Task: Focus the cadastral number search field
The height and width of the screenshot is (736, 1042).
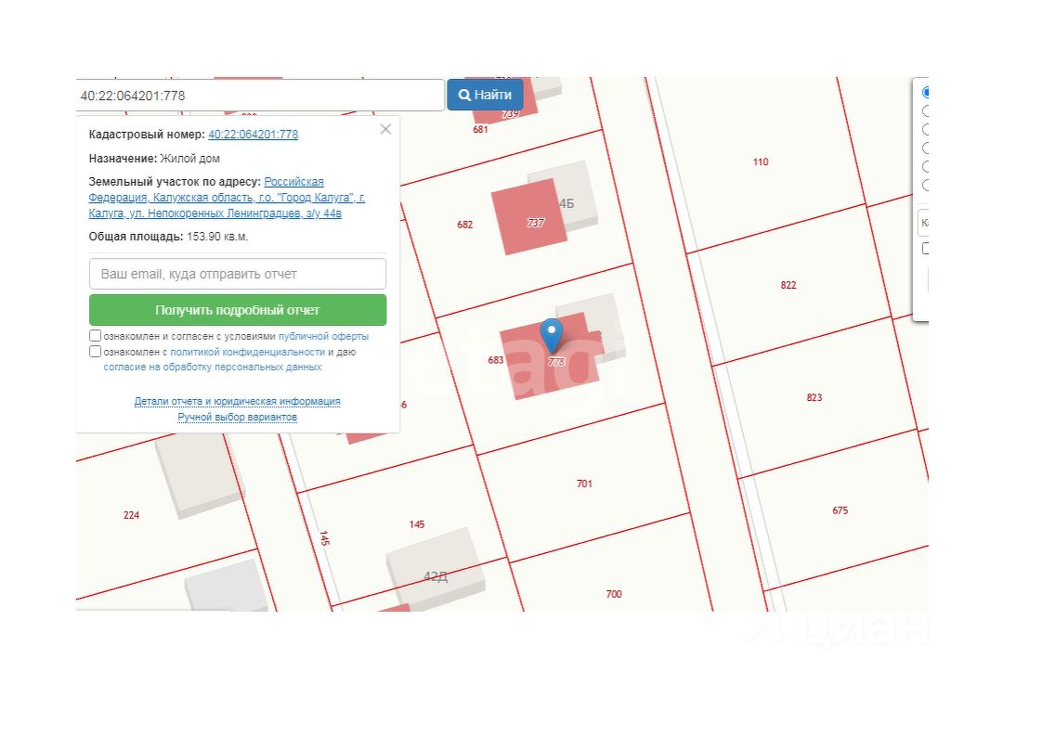Action: pos(260,96)
